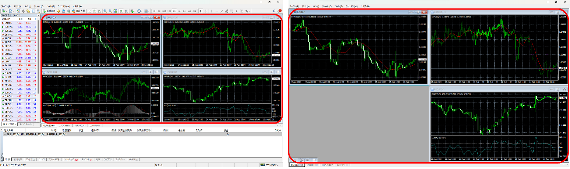Screen dimensions: 570x169
Task: Toggle the Terminal panel icon
Action: (33, 11)
